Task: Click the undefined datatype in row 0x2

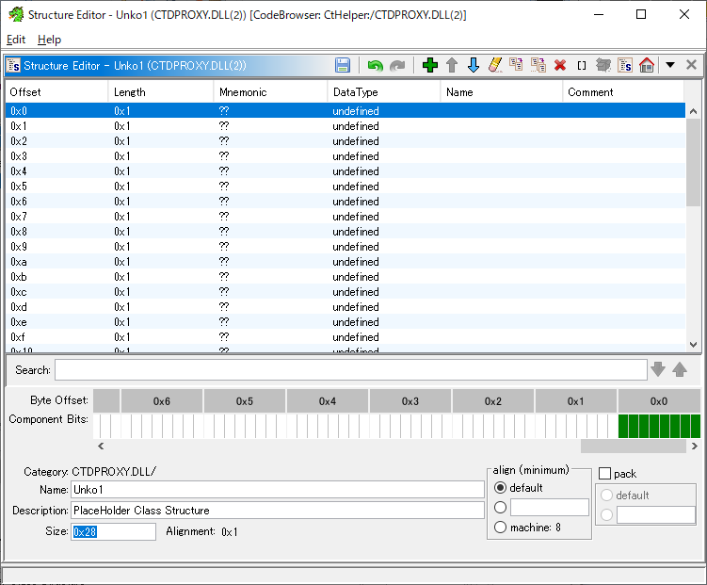Action: coord(356,141)
